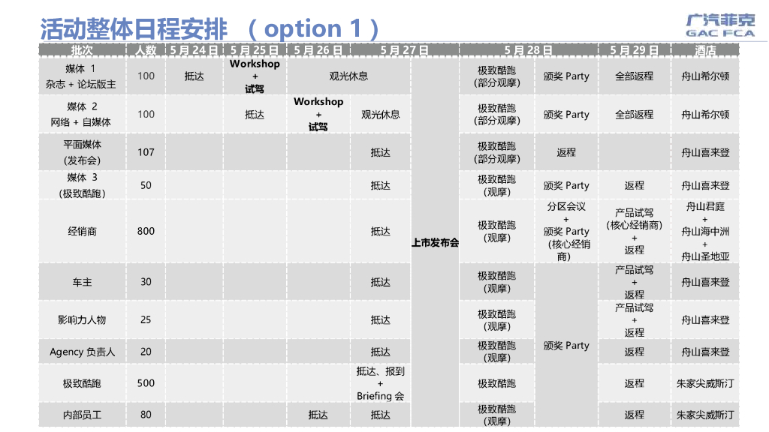This screenshot has width=769, height=432.
Task: Click the 批次 column header
Action: pos(82,50)
